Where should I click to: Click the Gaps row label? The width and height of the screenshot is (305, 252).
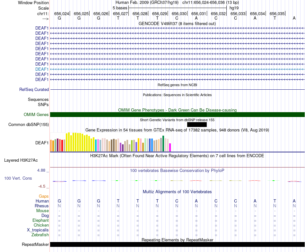point(44,196)
